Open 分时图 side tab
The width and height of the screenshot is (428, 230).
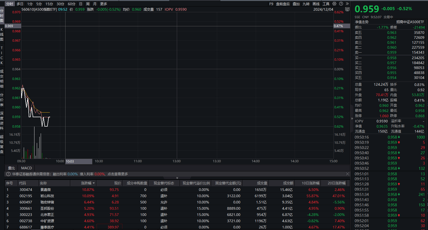tap(2, 16)
